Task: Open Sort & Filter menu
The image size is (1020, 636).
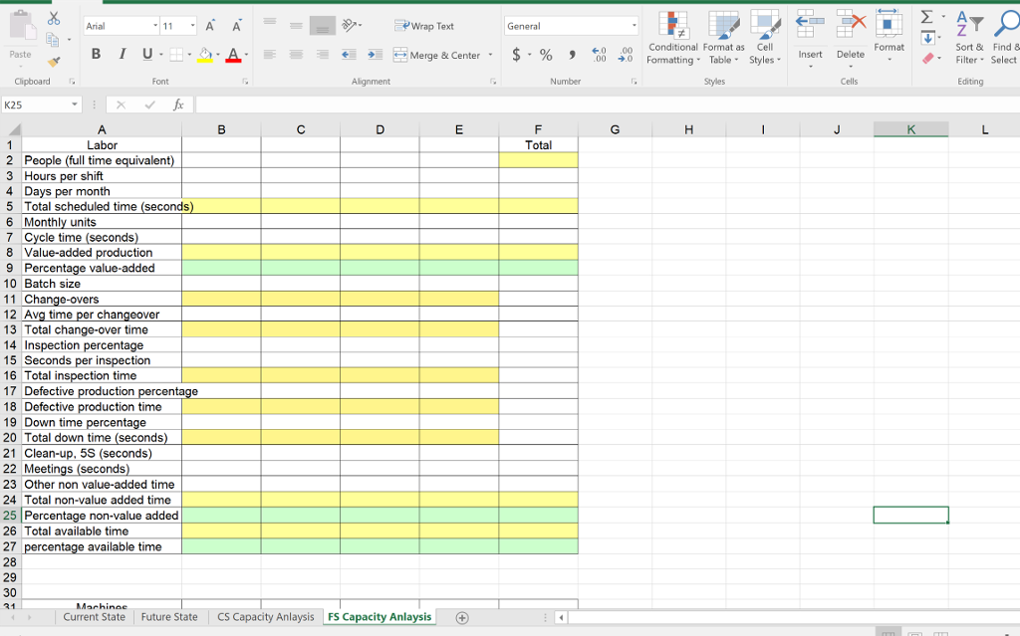Action: (x=968, y=38)
